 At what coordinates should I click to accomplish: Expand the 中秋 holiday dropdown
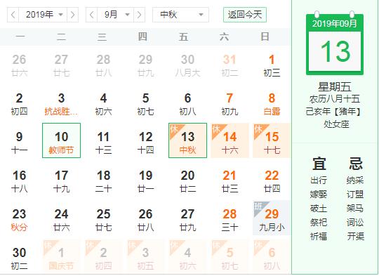[180, 15]
